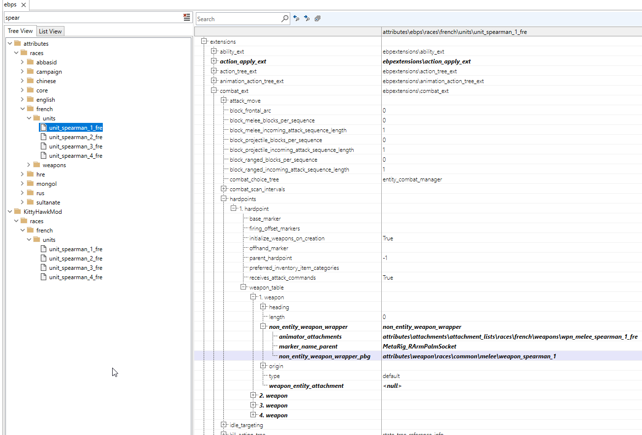Click the unit_spearman_4_fre file icon under attributes

click(43, 156)
